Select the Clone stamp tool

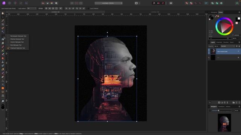3,62
